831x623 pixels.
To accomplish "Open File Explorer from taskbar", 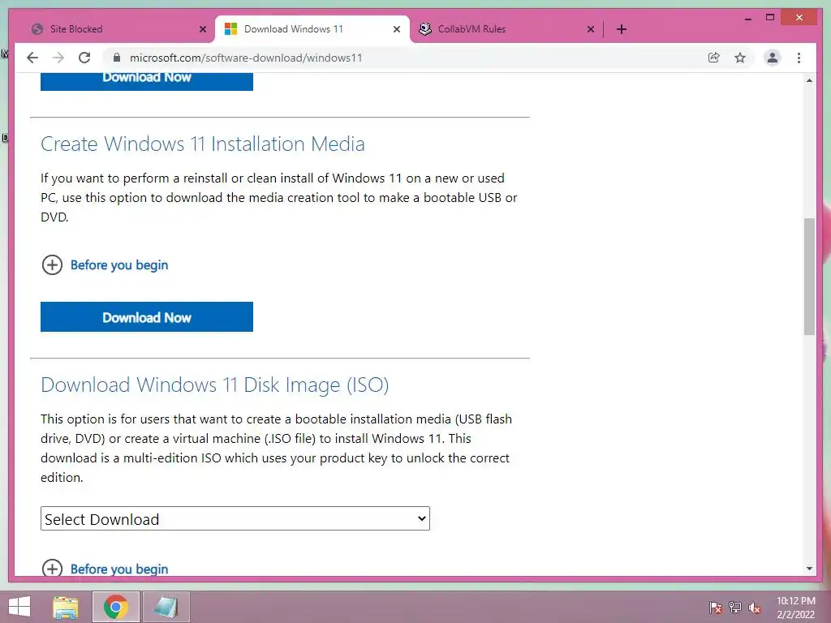I will point(66,607).
